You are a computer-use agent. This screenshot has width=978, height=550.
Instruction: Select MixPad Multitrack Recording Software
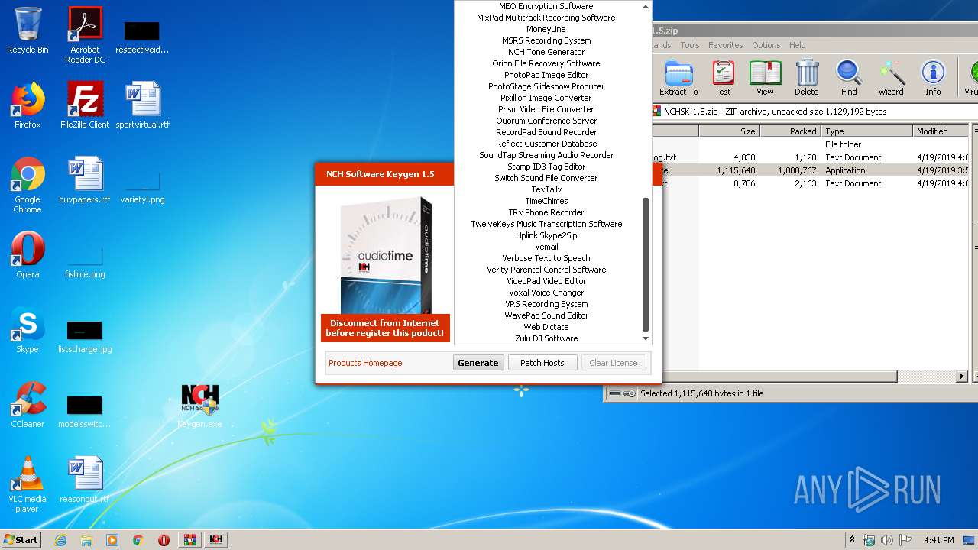(x=546, y=18)
